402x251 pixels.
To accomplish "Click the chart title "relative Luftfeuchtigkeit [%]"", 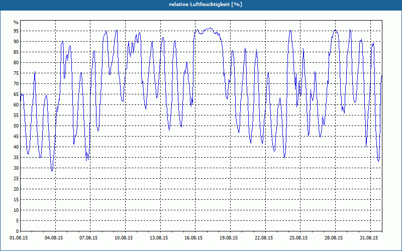I will click(206, 5).
